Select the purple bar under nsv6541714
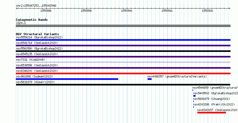The width and height of the screenshot is (238, 123). click(x=123, y=46)
